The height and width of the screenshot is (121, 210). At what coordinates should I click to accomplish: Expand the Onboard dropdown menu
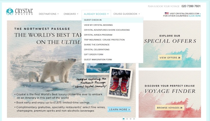[x=71, y=14]
